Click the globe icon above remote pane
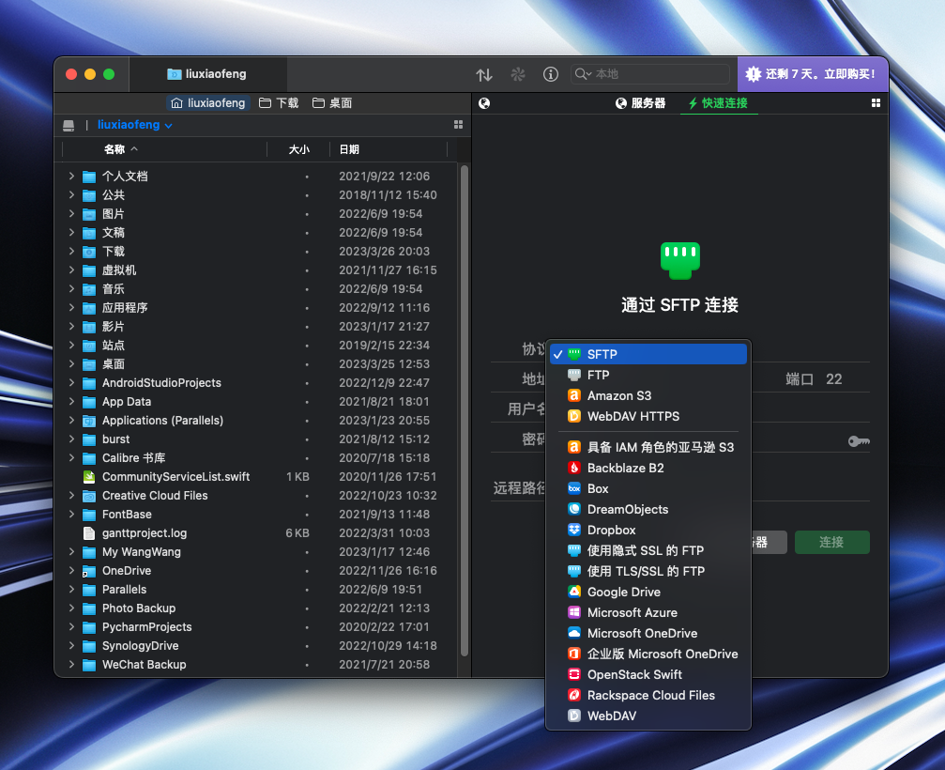The image size is (945, 770). coord(484,103)
